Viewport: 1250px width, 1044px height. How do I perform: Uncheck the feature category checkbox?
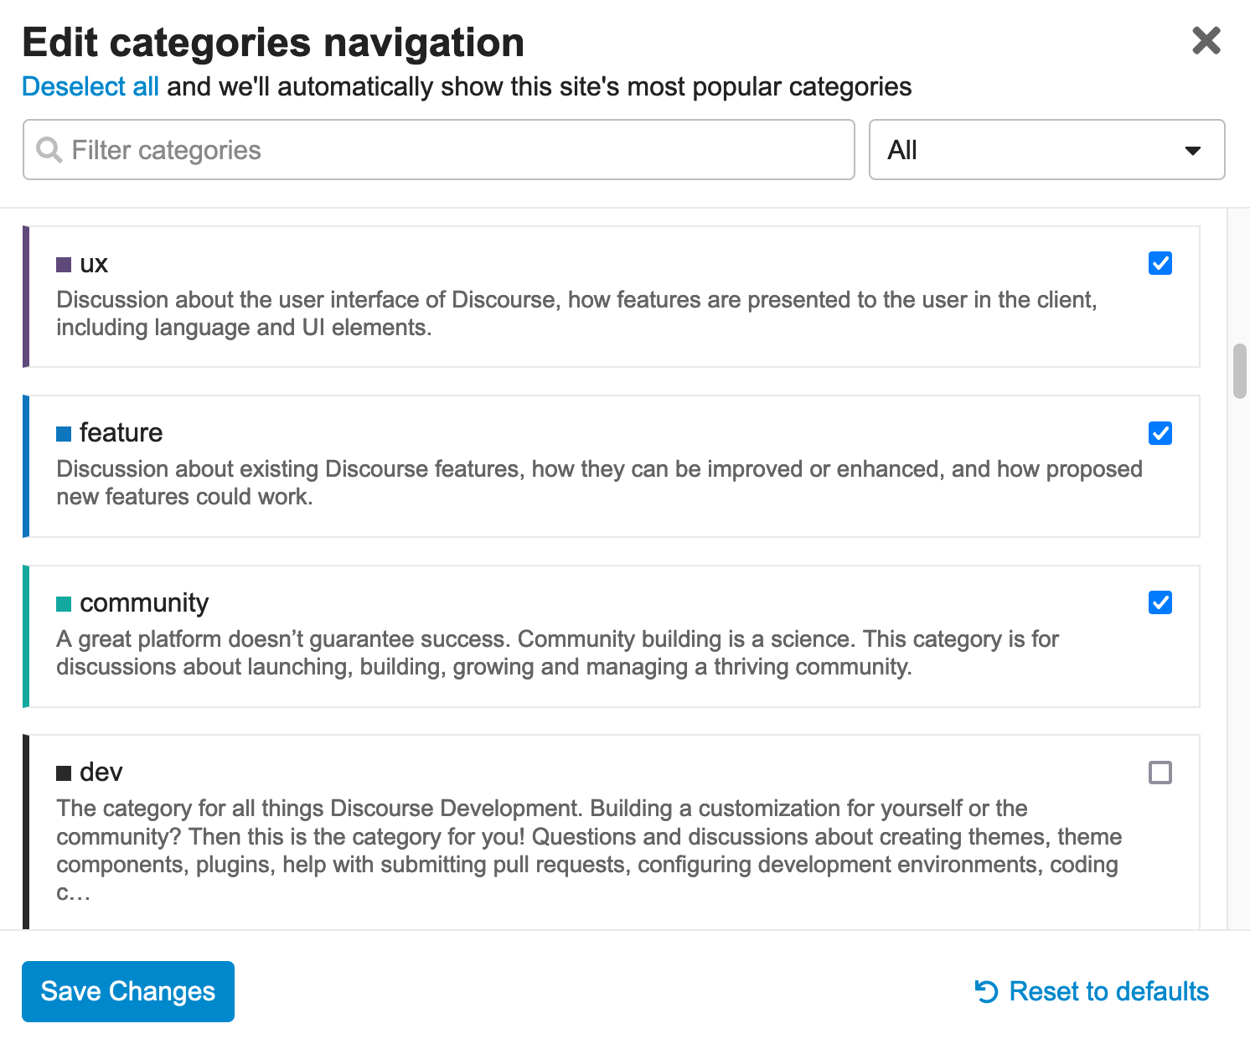1160,433
